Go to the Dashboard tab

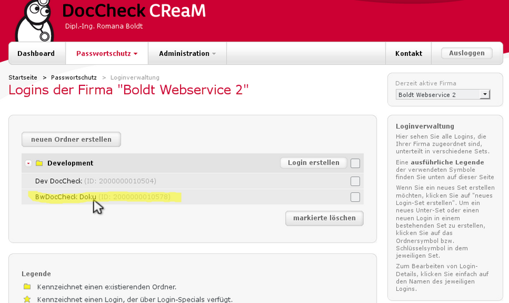click(x=36, y=53)
